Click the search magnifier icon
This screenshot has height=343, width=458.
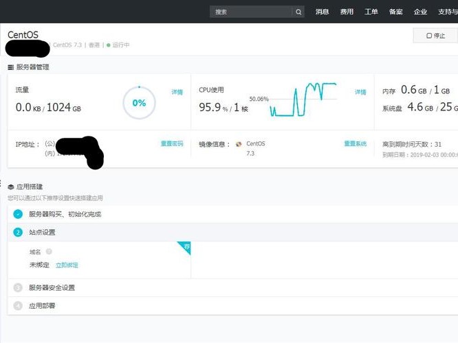click(298, 12)
